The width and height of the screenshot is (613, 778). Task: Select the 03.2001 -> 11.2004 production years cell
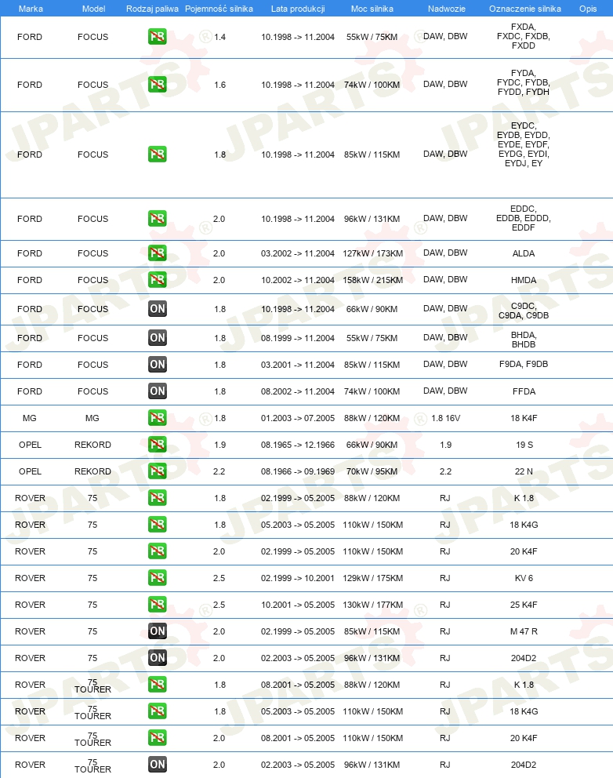(x=298, y=365)
